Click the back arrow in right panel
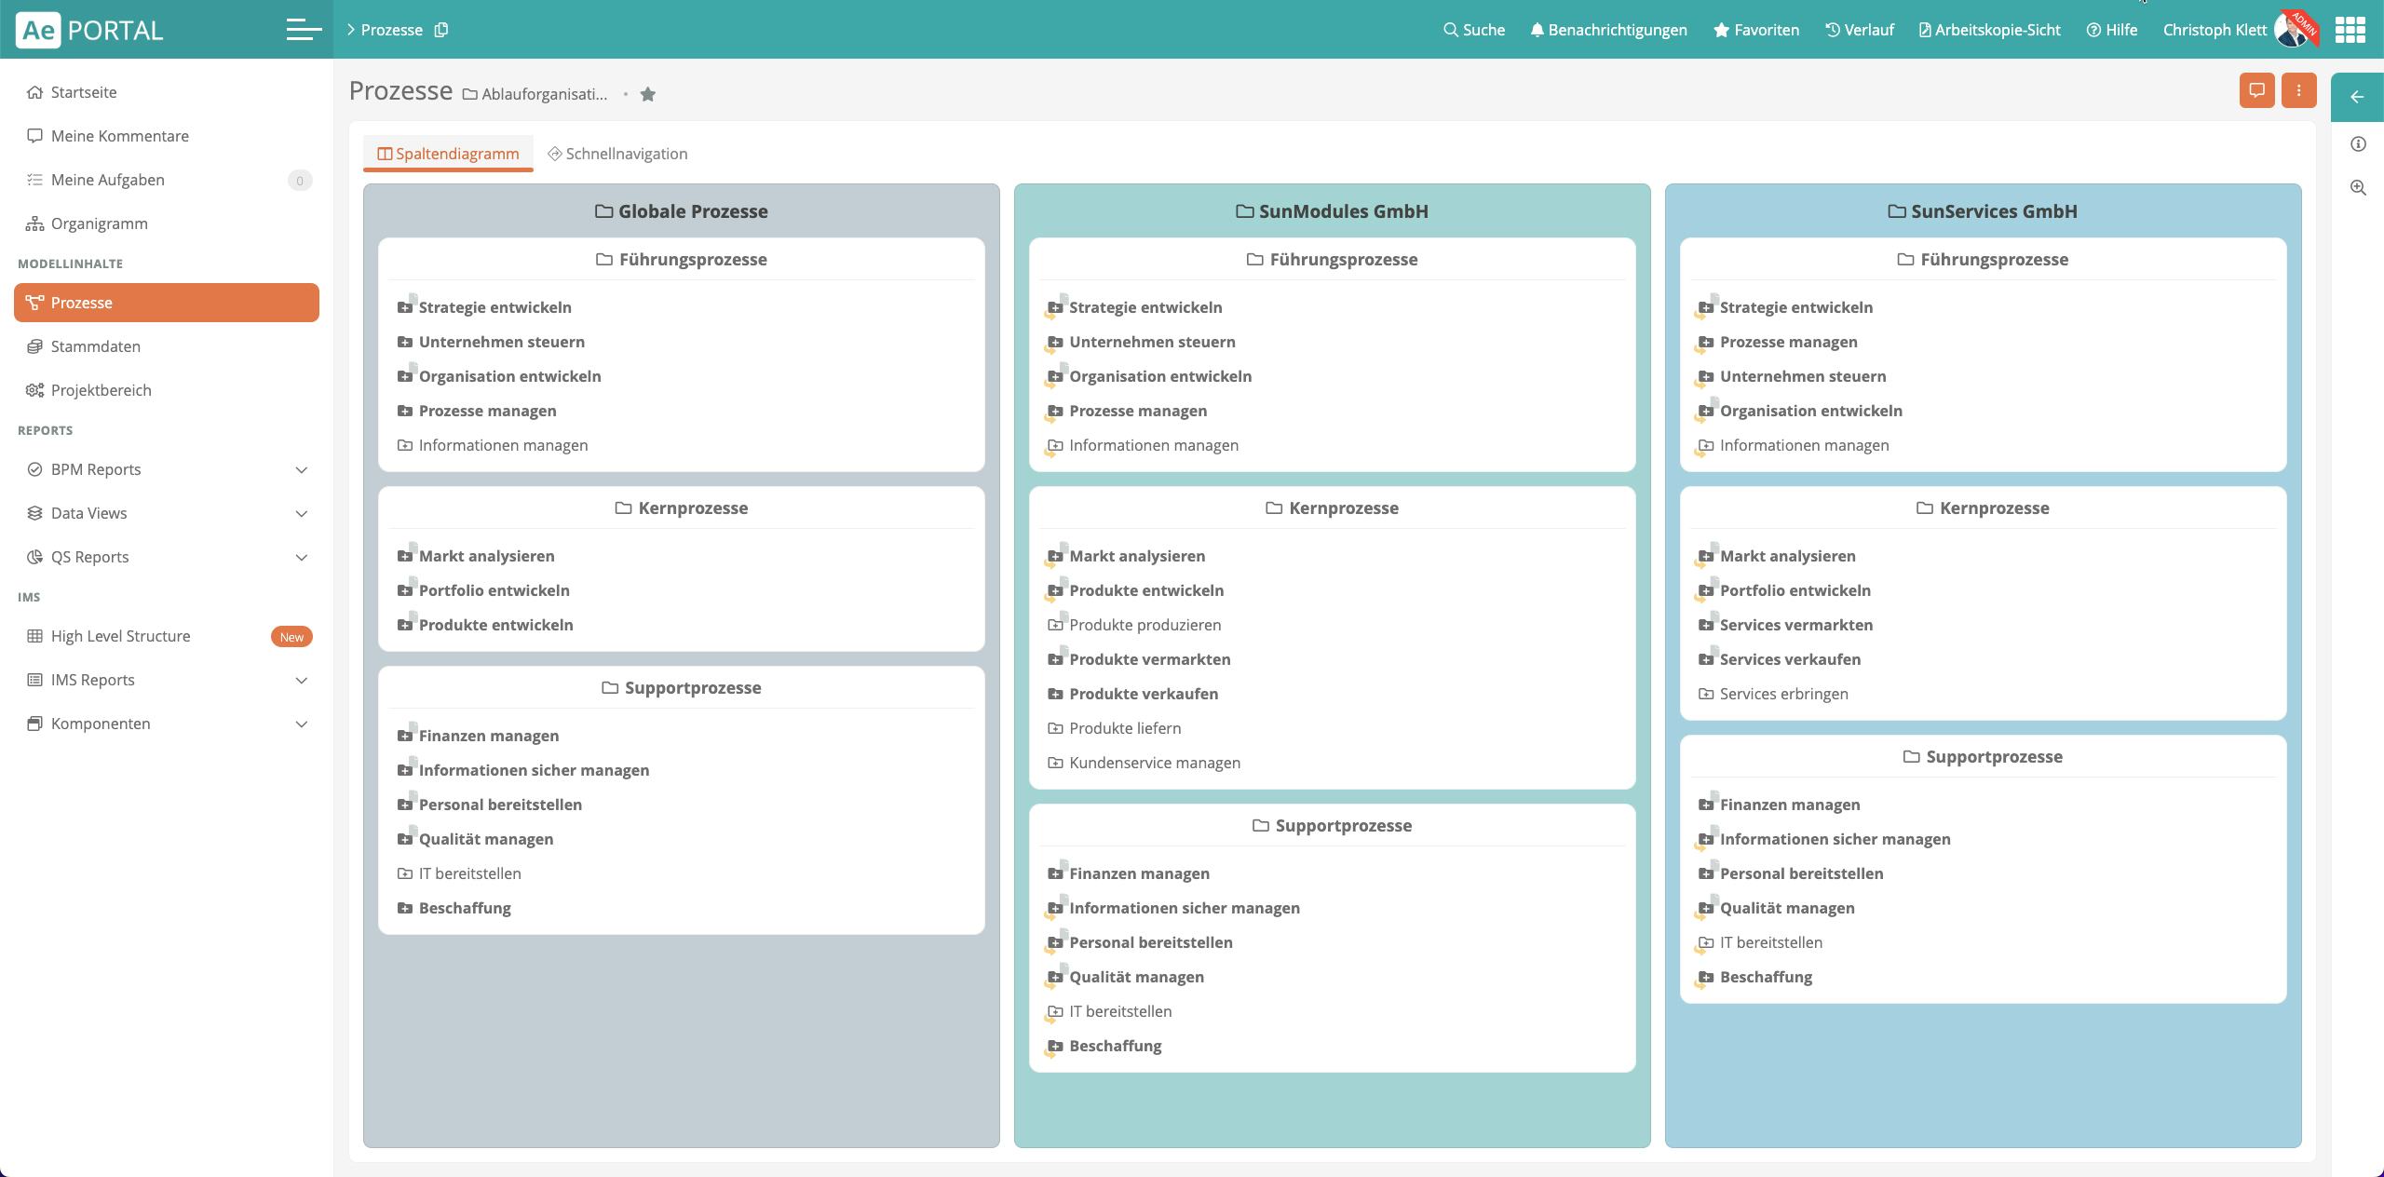 pos(2356,97)
